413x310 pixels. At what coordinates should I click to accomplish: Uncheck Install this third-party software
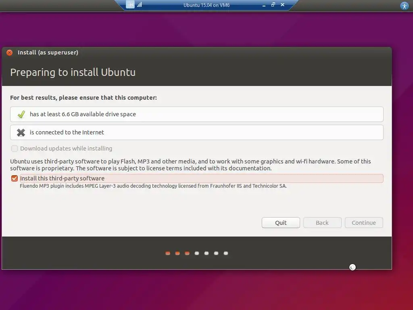tap(15, 178)
